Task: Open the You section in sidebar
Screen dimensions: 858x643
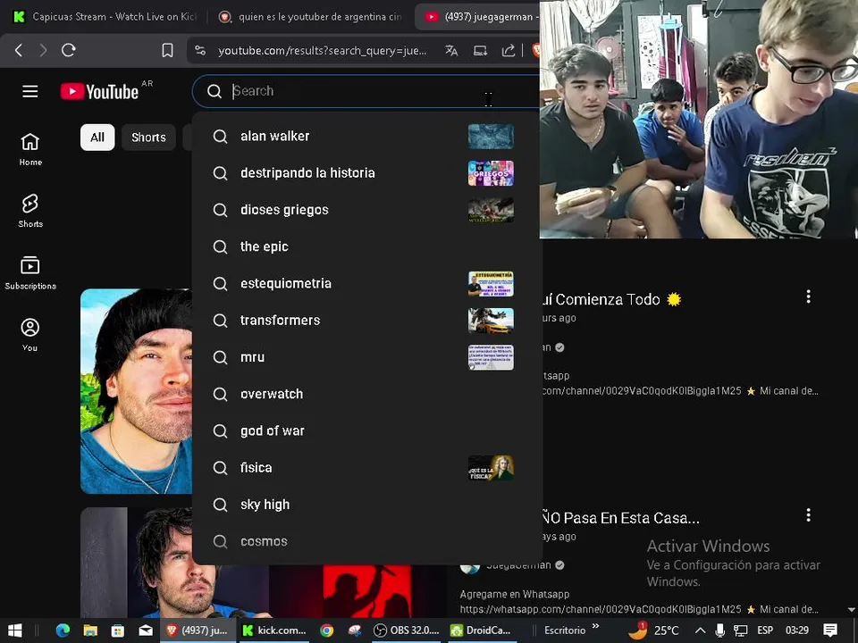Action: [30, 335]
